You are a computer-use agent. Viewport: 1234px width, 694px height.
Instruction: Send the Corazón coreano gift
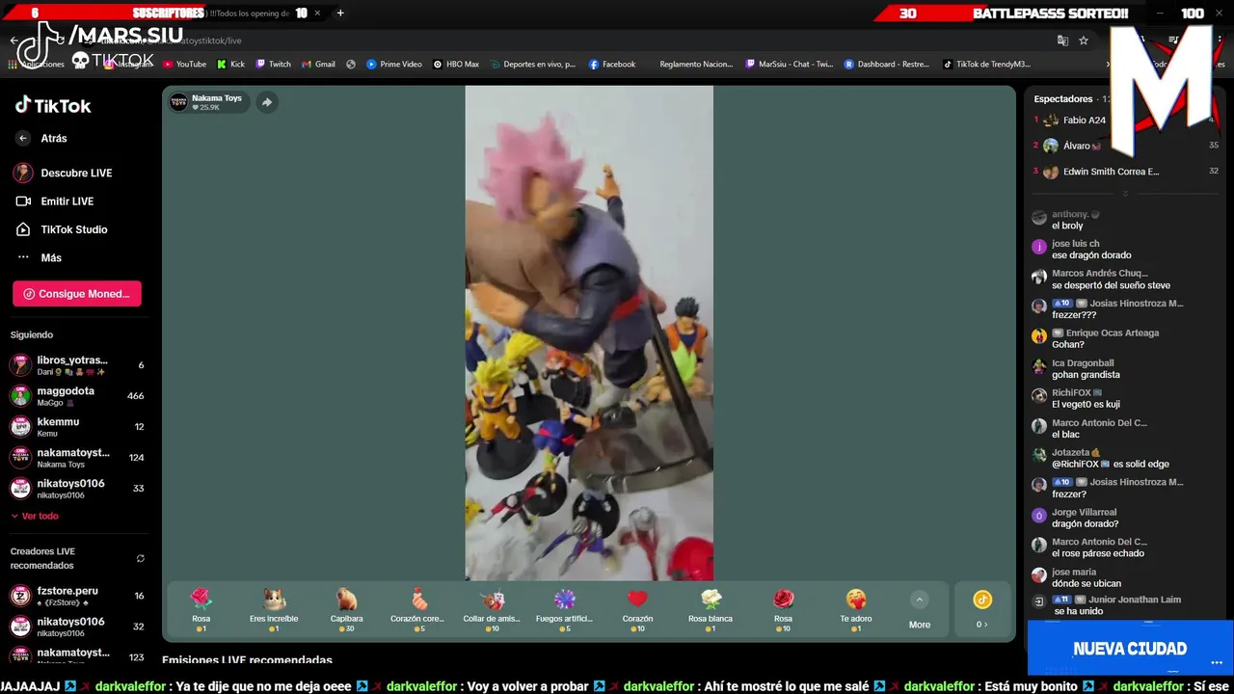[x=419, y=609]
